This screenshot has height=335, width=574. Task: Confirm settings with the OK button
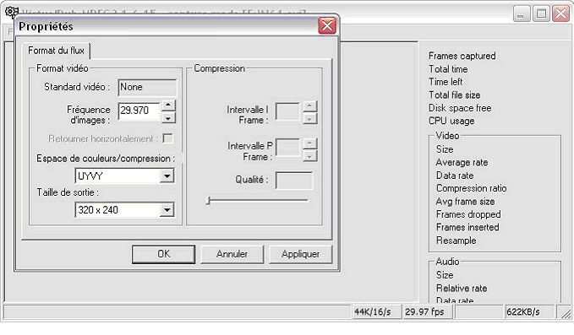pos(163,254)
